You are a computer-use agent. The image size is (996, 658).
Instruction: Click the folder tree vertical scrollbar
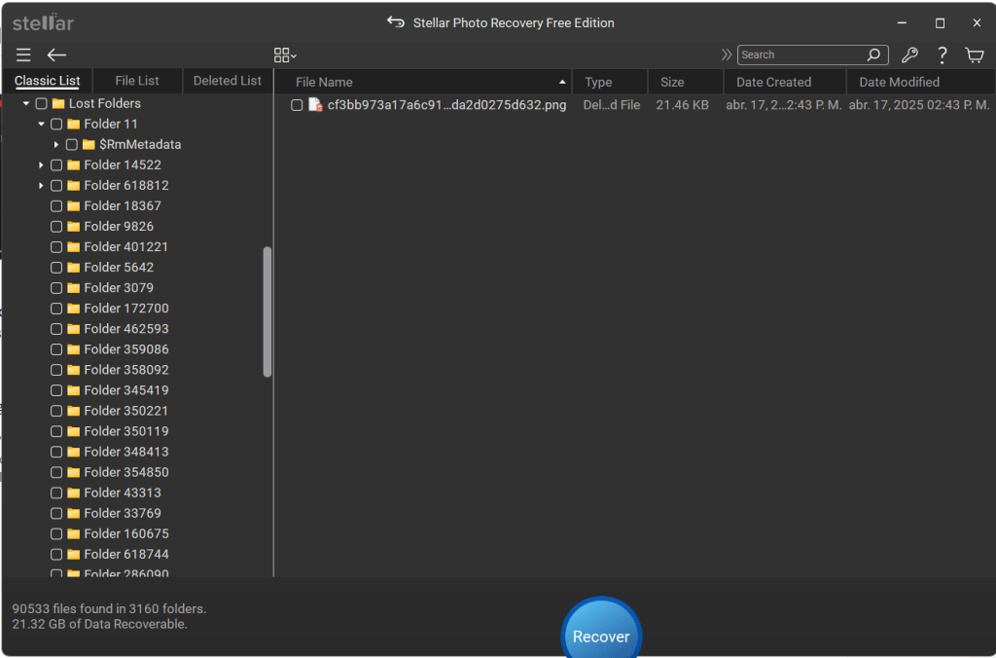point(267,311)
